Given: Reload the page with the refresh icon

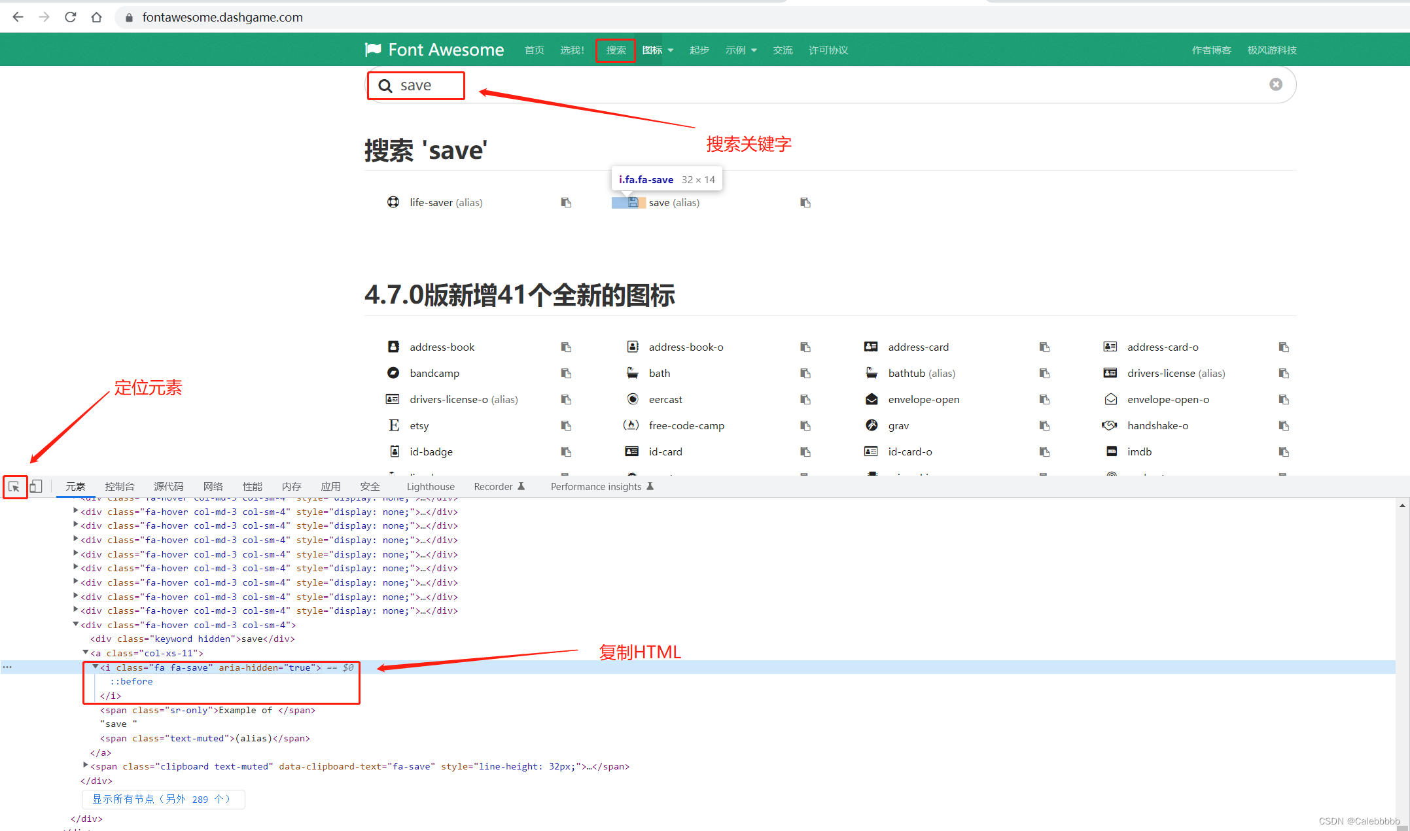Looking at the screenshot, I should click(x=71, y=18).
